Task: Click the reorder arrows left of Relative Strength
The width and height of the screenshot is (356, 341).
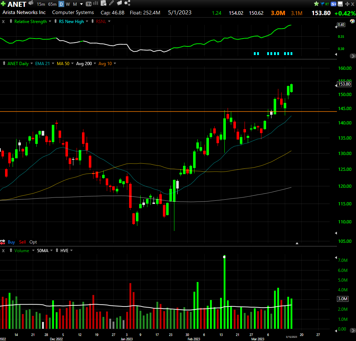Action: [x=11, y=21]
